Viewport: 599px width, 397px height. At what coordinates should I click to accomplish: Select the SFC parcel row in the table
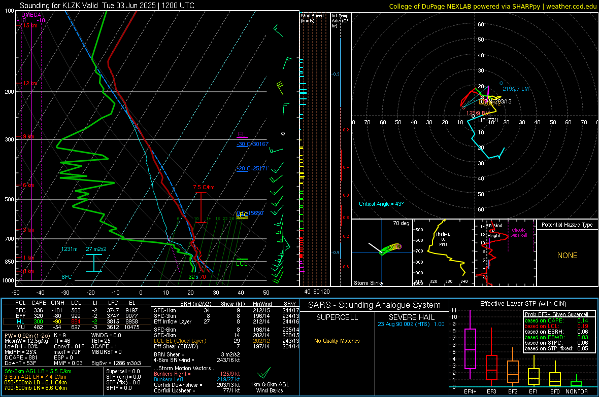tap(77, 310)
